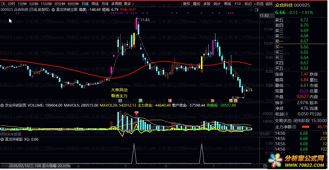Expand the 真龙突破主图 indicator dropdown arrow
329x170 pixels.
[53, 10]
